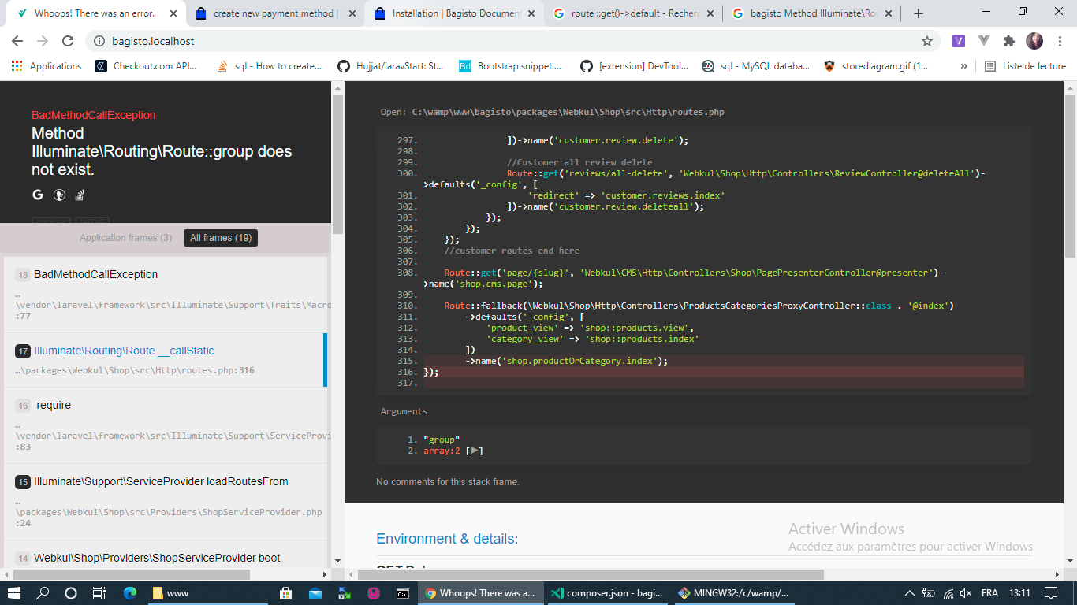Screen dimensions: 1077x605
Task: Open Microsoft Store from the taskbar
Action: [286, 593]
